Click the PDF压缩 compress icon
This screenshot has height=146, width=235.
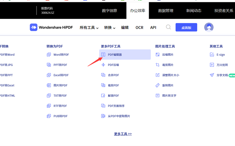103,65
